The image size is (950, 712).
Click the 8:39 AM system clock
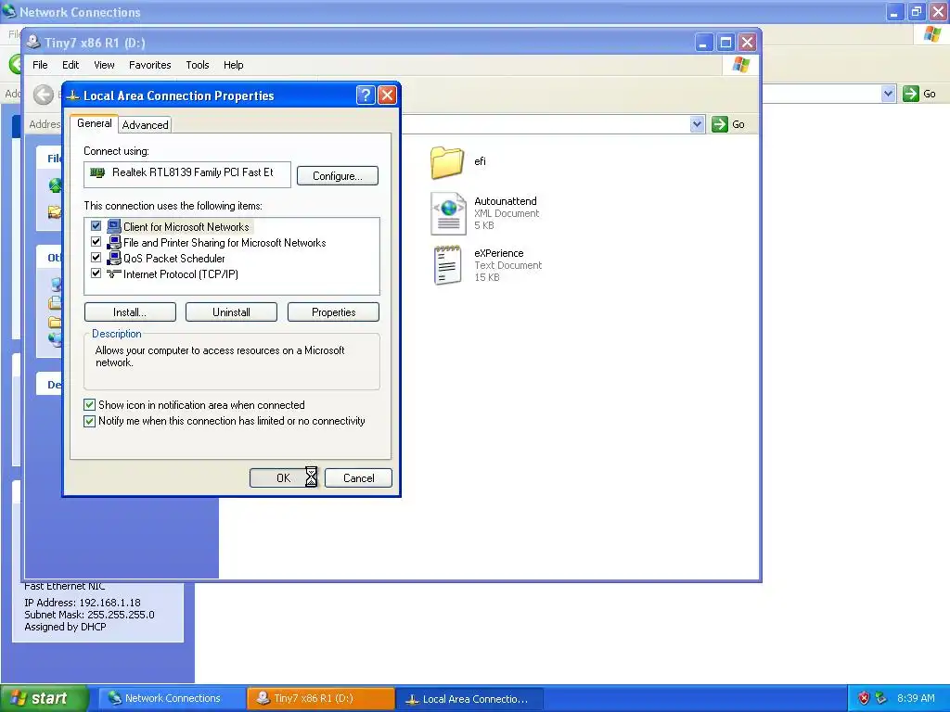click(x=916, y=698)
